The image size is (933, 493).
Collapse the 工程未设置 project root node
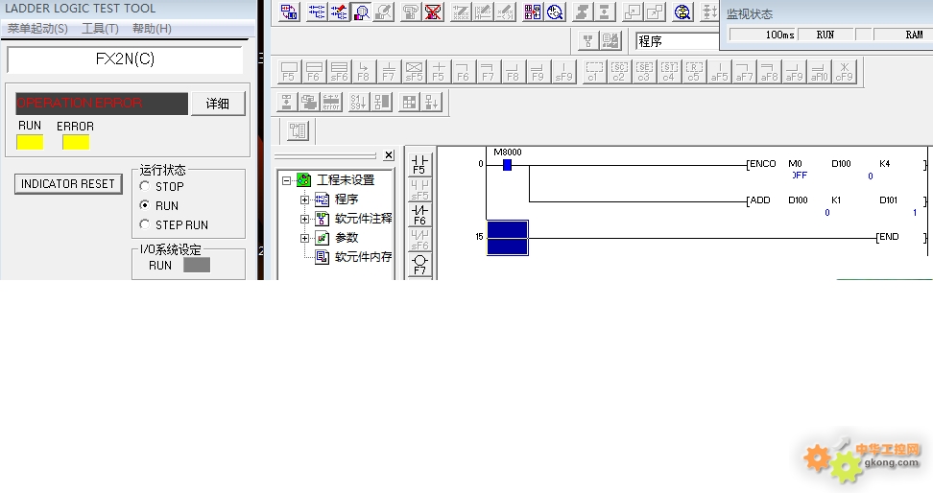[286, 180]
